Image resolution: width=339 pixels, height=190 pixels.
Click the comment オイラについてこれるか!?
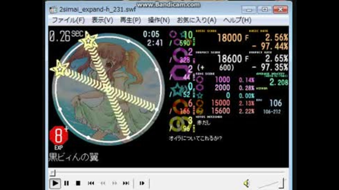[195, 138]
